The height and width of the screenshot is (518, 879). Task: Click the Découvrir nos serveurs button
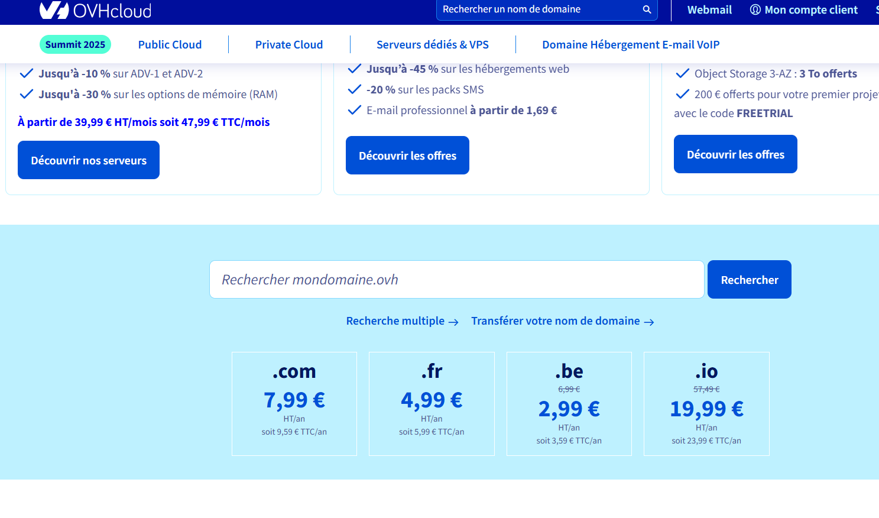(88, 160)
